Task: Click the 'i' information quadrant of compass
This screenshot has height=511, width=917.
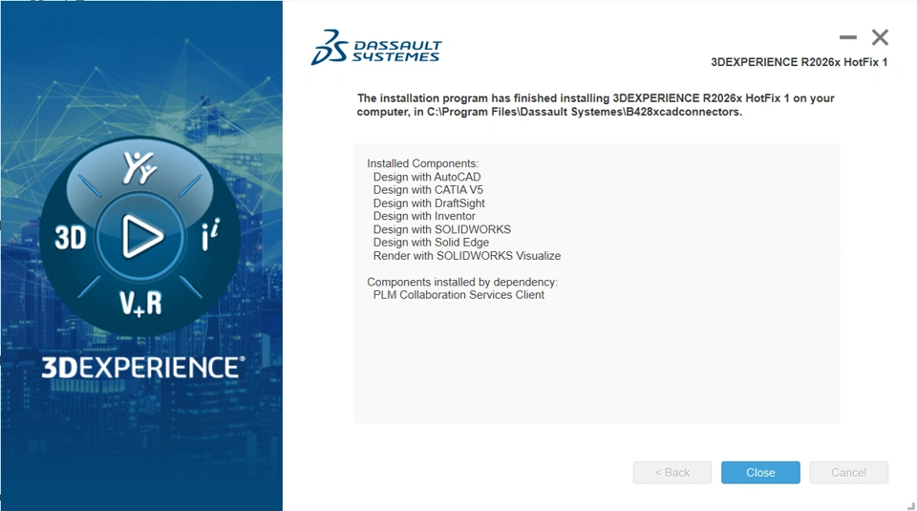Action: (x=210, y=235)
